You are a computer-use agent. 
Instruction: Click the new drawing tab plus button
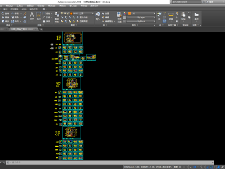[x=41, y=29]
